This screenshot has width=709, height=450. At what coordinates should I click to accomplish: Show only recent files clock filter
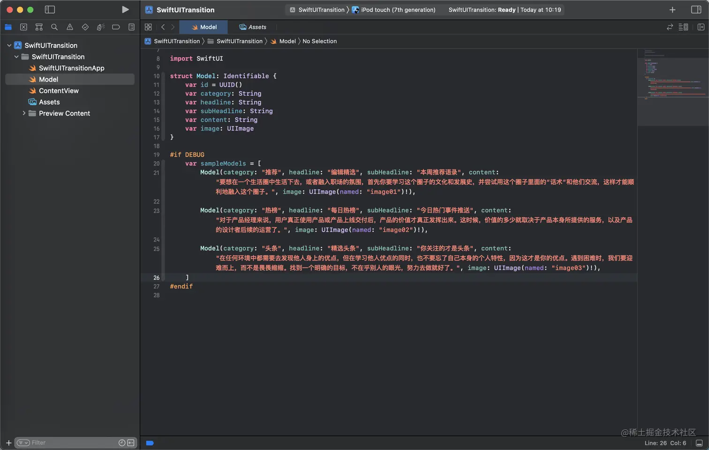(122, 442)
